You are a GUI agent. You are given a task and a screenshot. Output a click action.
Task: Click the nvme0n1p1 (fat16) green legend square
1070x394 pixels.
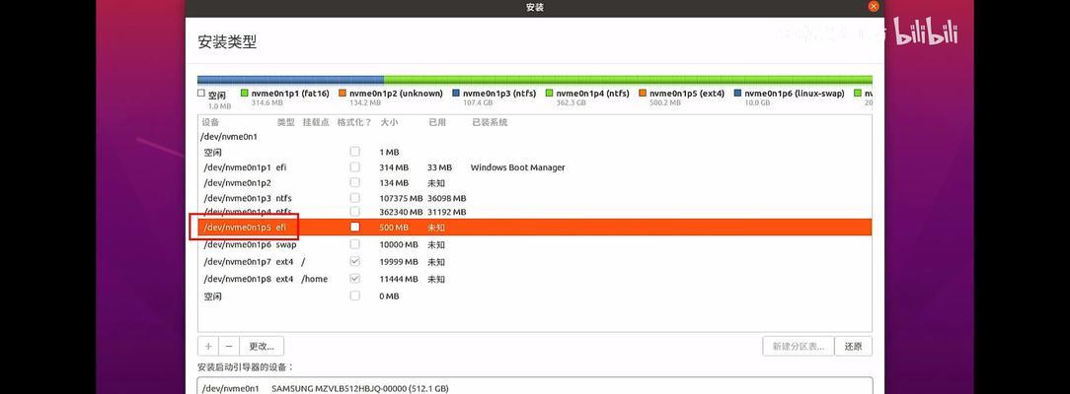pyautogui.click(x=245, y=94)
